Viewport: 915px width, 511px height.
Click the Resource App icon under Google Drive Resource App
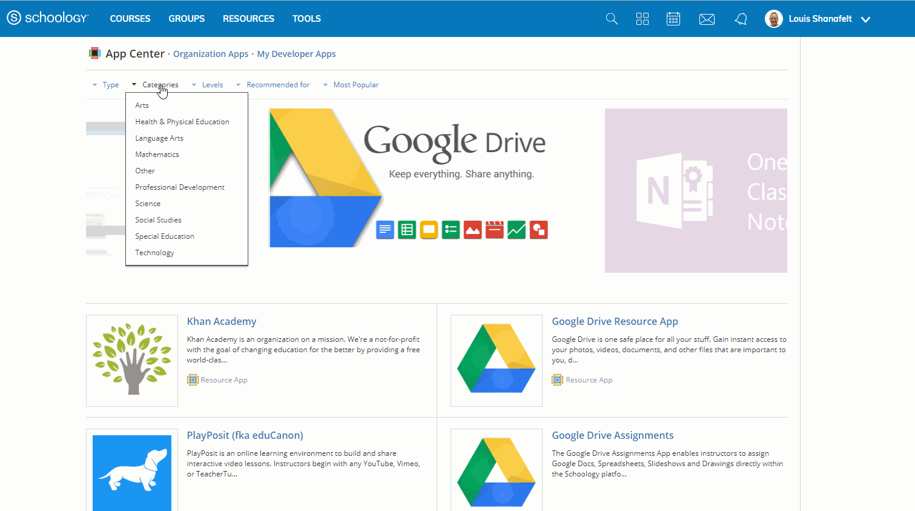[558, 380]
